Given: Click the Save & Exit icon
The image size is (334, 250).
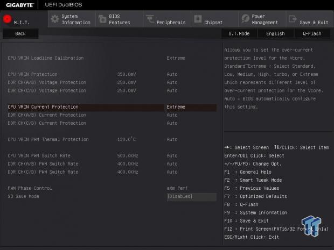Looking at the screenshot, I should coord(292,19).
